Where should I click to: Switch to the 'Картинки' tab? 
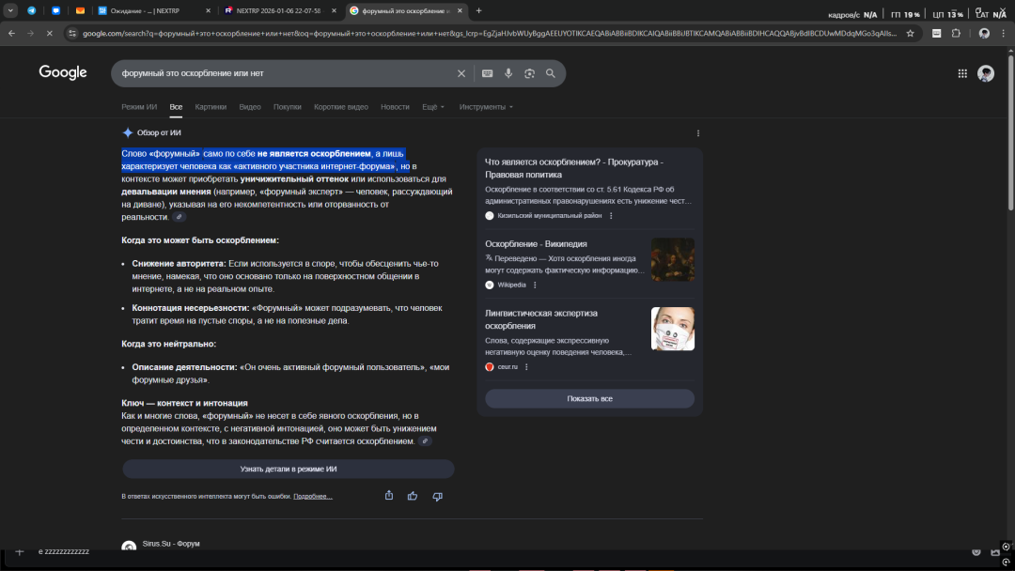coord(211,107)
